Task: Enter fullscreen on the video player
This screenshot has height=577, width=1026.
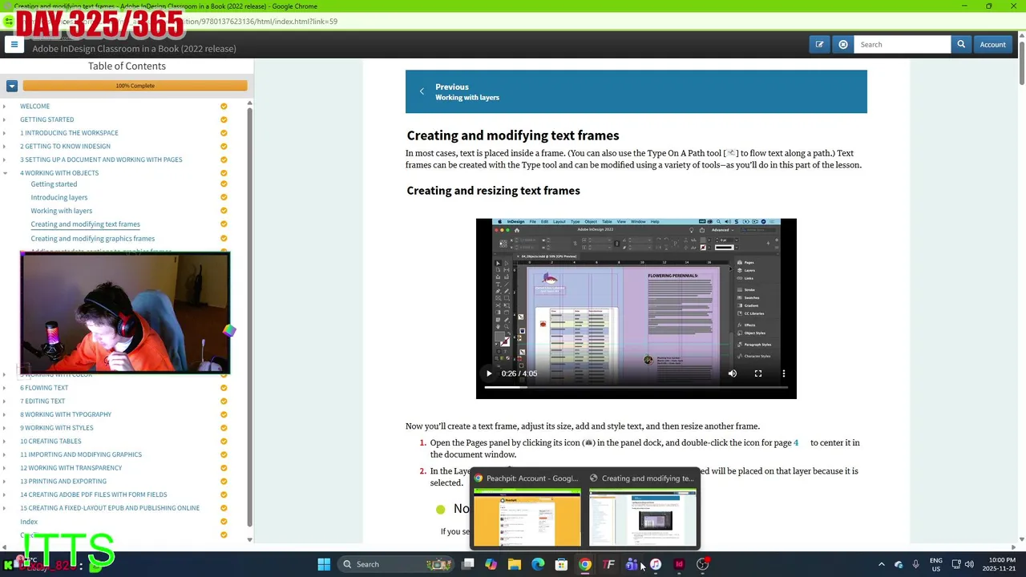Action: pyautogui.click(x=758, y=373)
